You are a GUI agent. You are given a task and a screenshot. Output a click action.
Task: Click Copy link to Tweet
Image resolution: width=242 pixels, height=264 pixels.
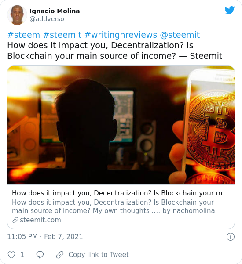pyautogui.click(x=99, y=255)
